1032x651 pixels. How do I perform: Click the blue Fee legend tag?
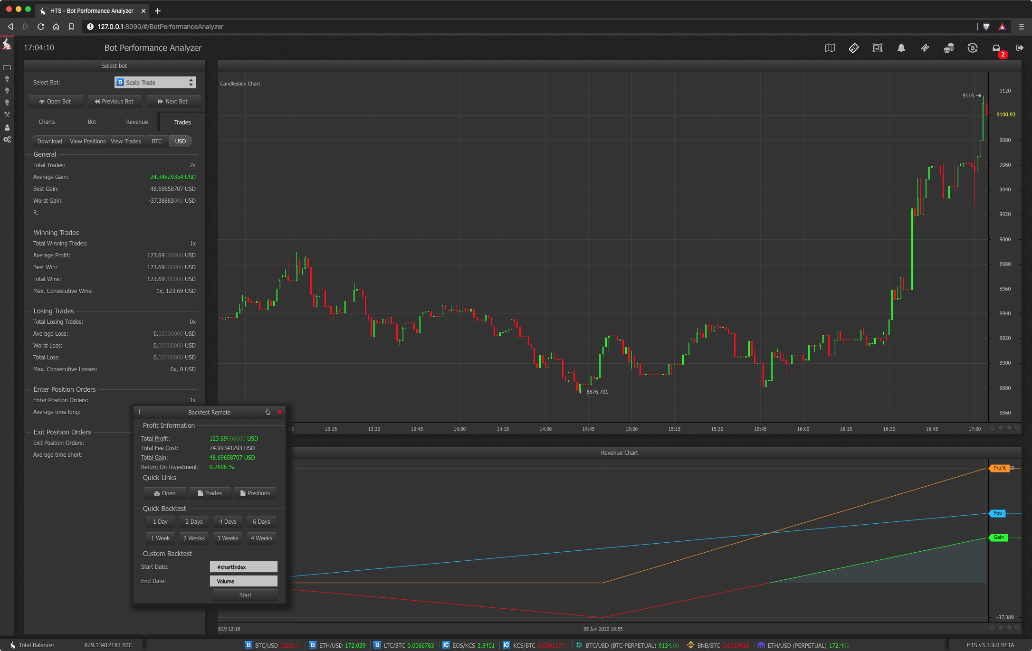997,513
